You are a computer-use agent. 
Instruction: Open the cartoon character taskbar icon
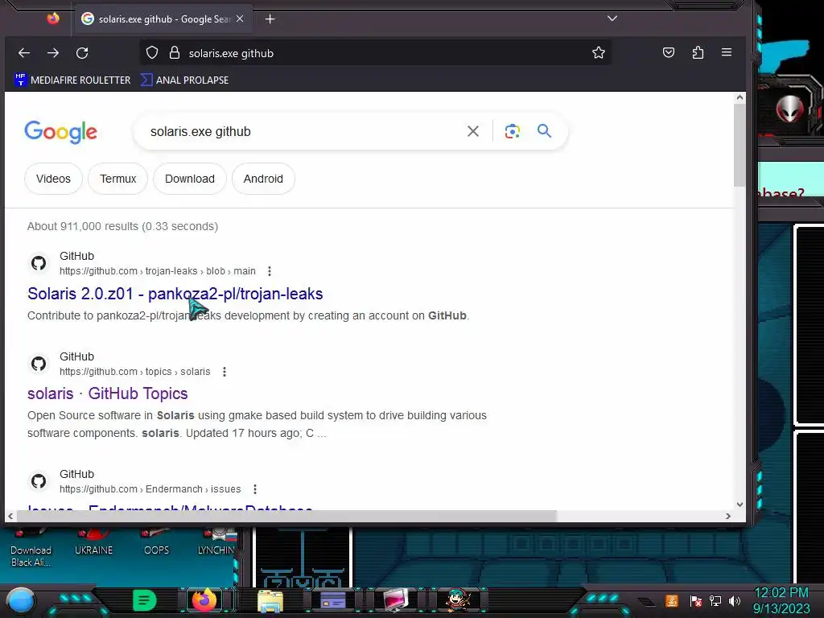coord(458,599)
